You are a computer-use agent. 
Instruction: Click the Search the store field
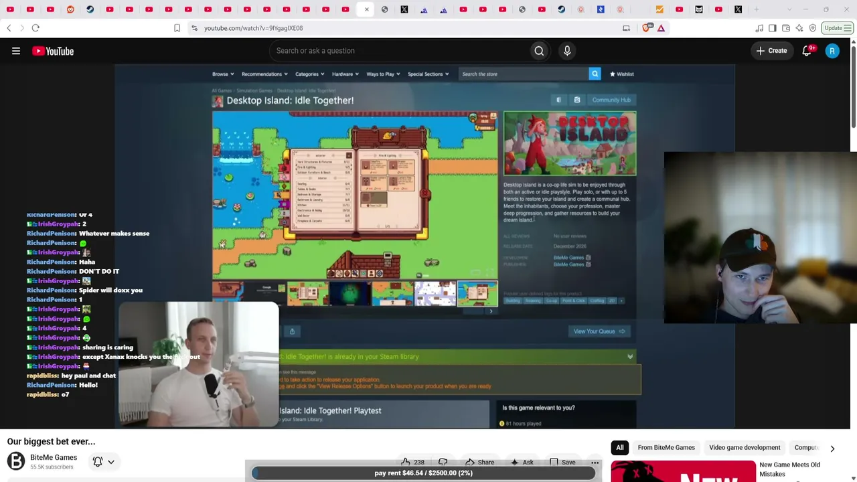[524, 74]
